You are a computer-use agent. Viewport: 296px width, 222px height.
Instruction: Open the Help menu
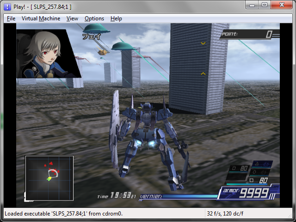tap(116, 18)
